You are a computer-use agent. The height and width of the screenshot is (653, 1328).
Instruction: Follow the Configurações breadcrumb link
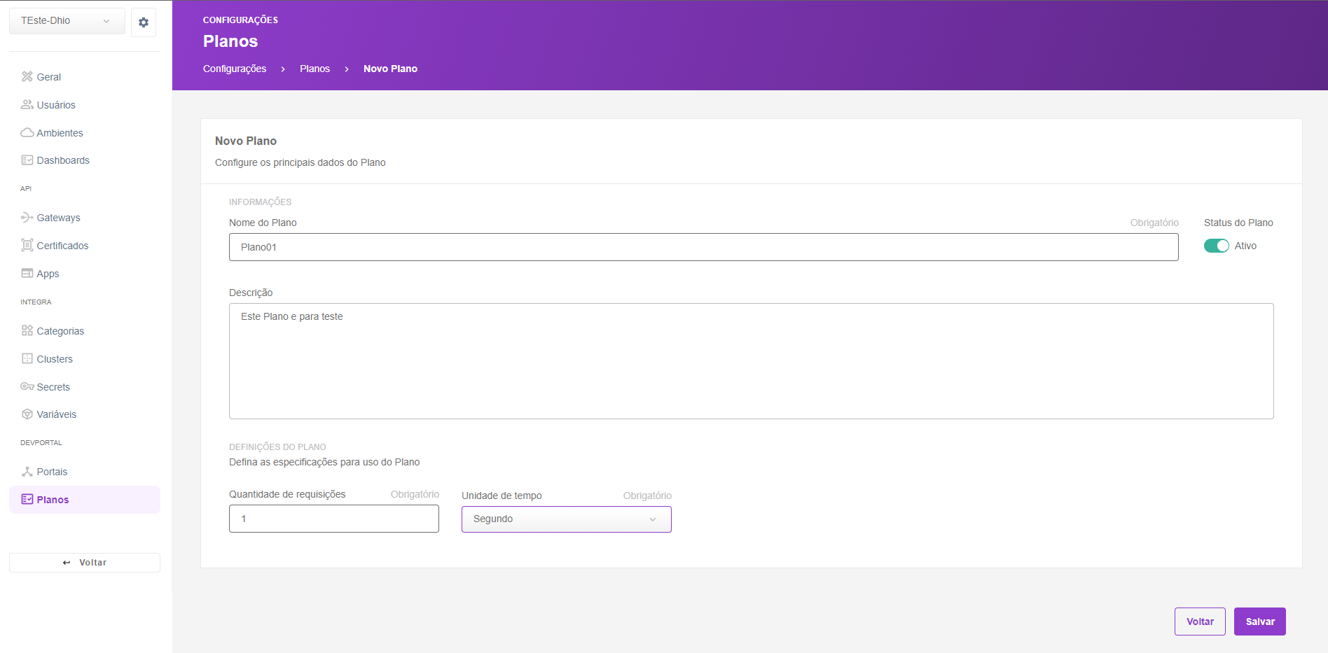tap(235, 69)
